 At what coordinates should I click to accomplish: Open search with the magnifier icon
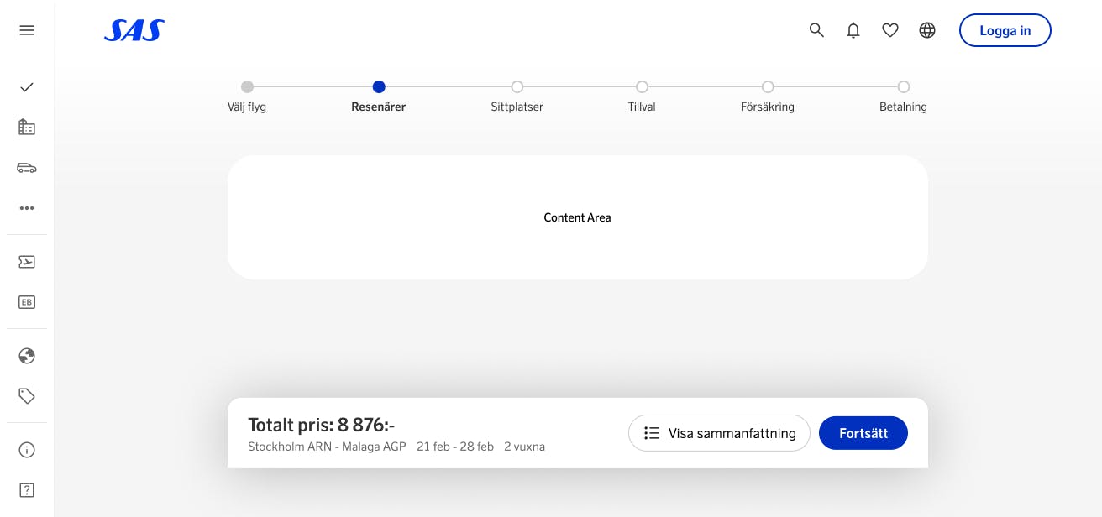(816, 30)
